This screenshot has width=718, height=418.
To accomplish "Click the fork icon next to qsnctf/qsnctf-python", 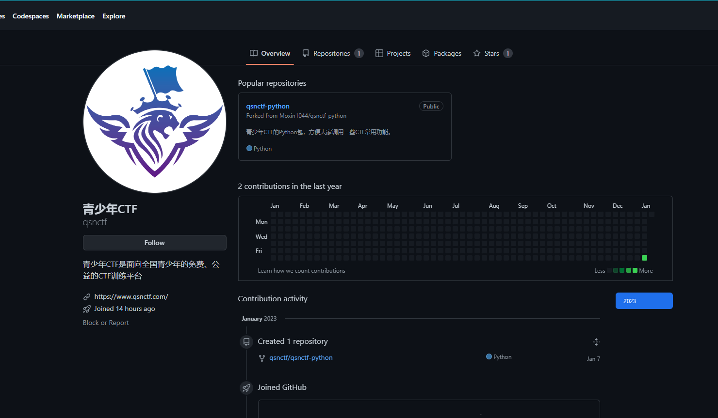I will [262, 358].
